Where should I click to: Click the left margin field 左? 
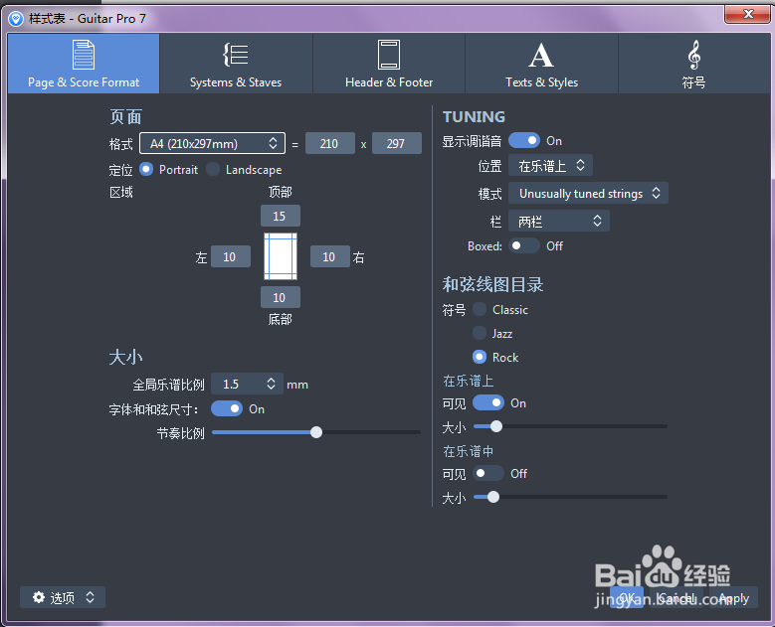click(x=231, y=256)
